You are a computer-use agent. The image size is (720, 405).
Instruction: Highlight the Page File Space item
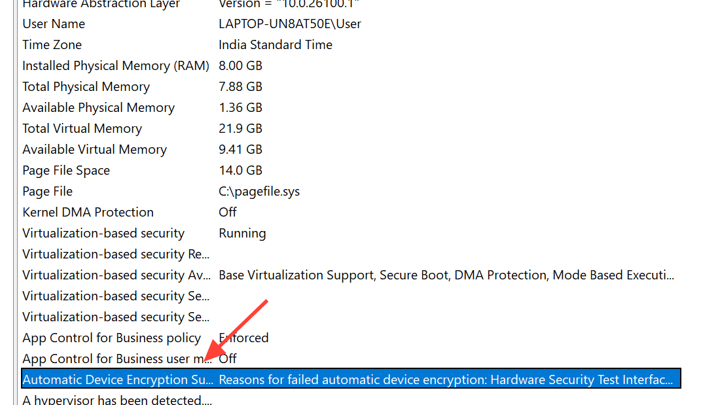click(x=66, y=171)
